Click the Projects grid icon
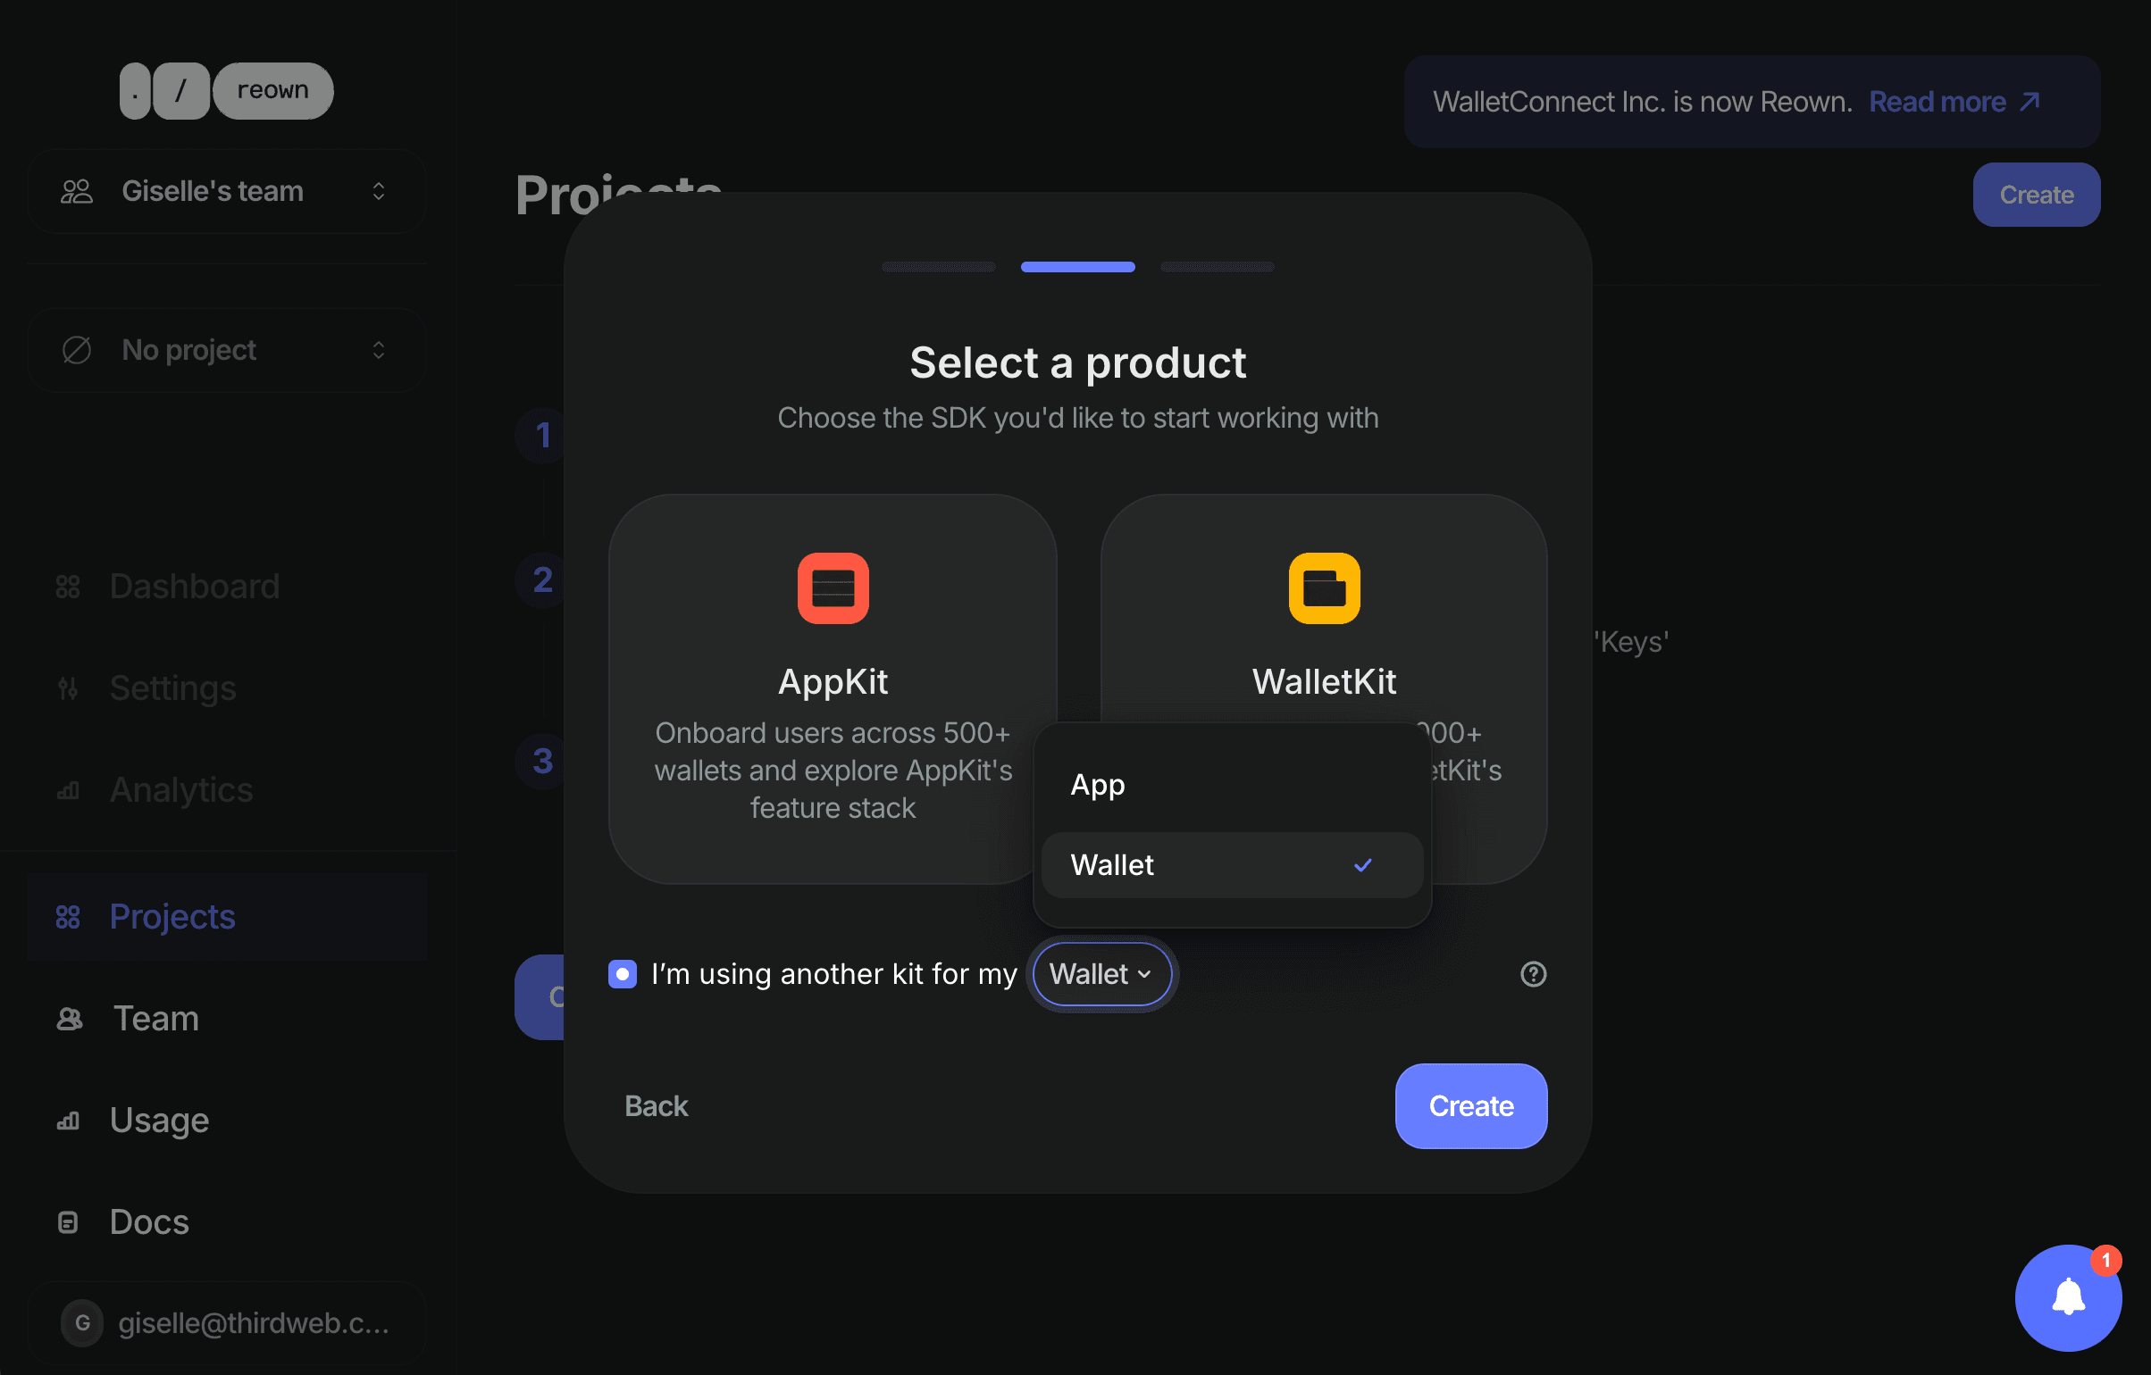 69,917
